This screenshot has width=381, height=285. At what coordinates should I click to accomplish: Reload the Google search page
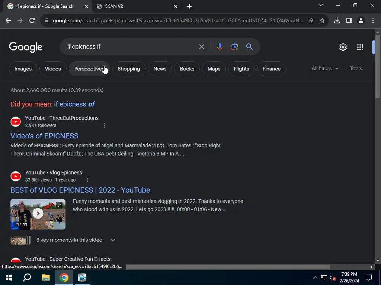32,21
